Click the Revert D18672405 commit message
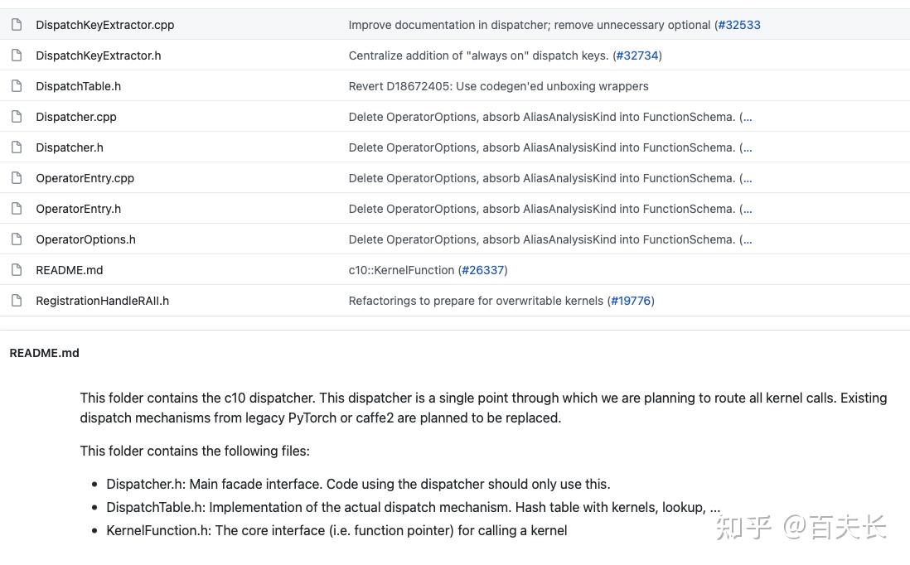 pyautogui.click(x=499, y=86)
